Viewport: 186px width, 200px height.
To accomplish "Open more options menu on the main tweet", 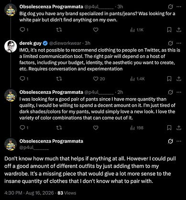I will pos(179,141).
